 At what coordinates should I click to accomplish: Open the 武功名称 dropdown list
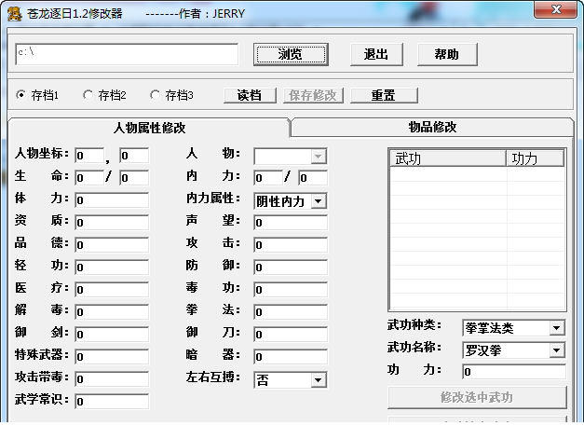point(556,350)
